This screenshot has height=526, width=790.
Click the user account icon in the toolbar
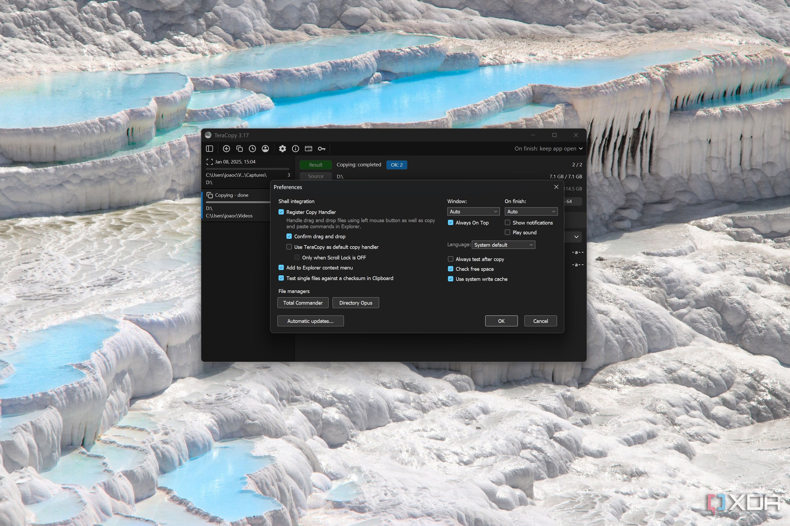tap(265, 149)
